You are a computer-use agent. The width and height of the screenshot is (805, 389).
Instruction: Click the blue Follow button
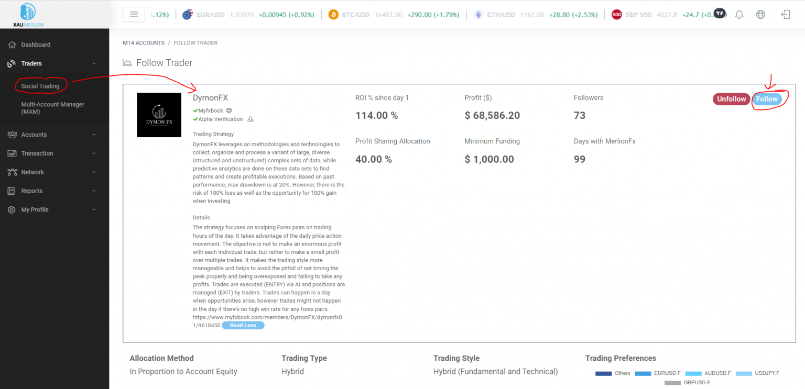pyautogui.click(x=767, y=99)
